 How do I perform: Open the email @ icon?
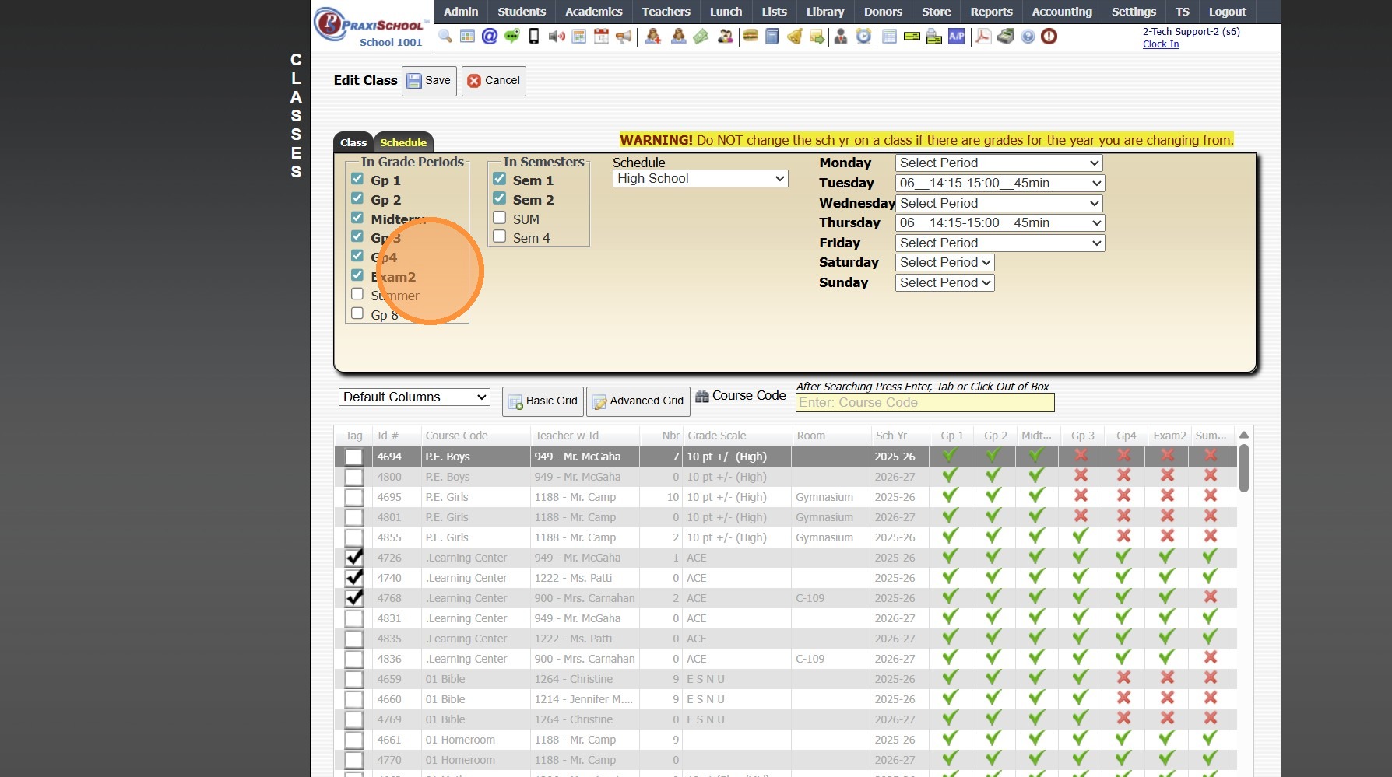(x=490, y=37)
